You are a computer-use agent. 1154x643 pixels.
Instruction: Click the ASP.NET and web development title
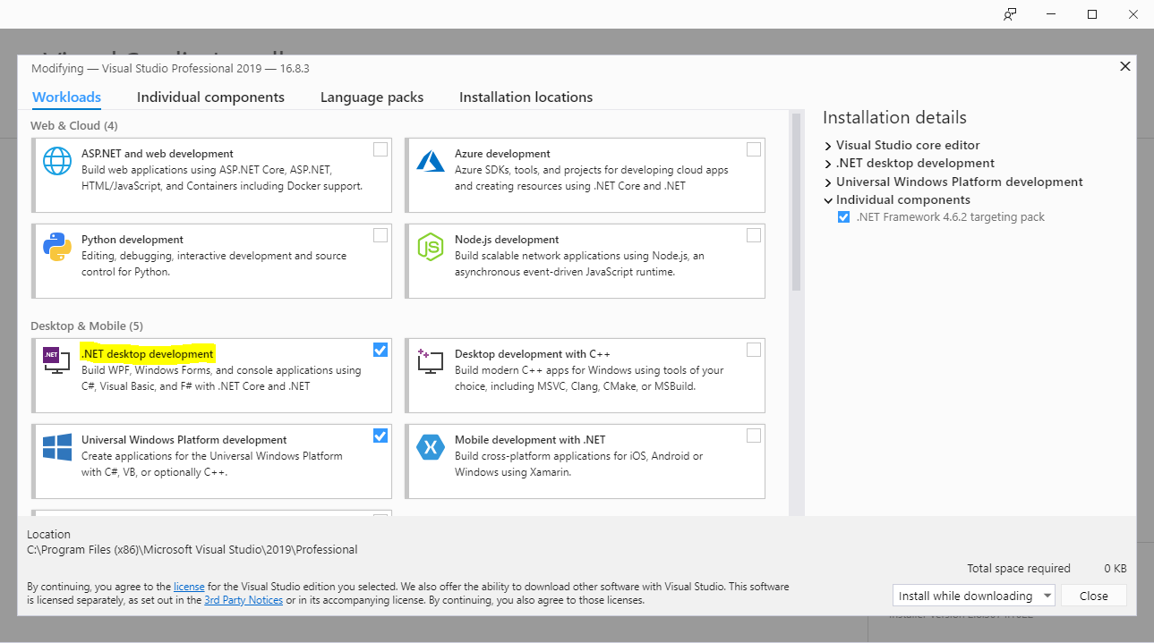tap(158, 154)
